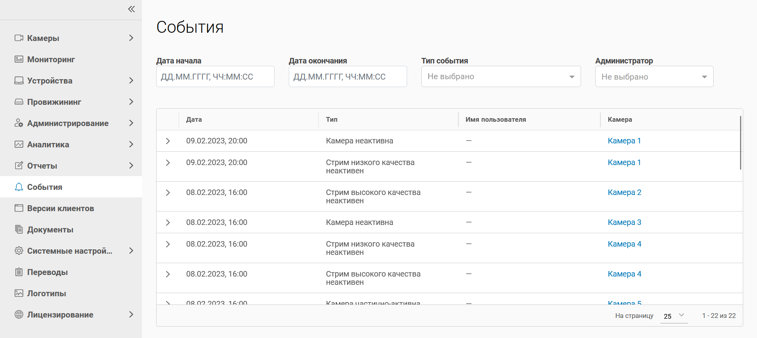
Task: Expand the Камера 2 event row
Action: 168,193
